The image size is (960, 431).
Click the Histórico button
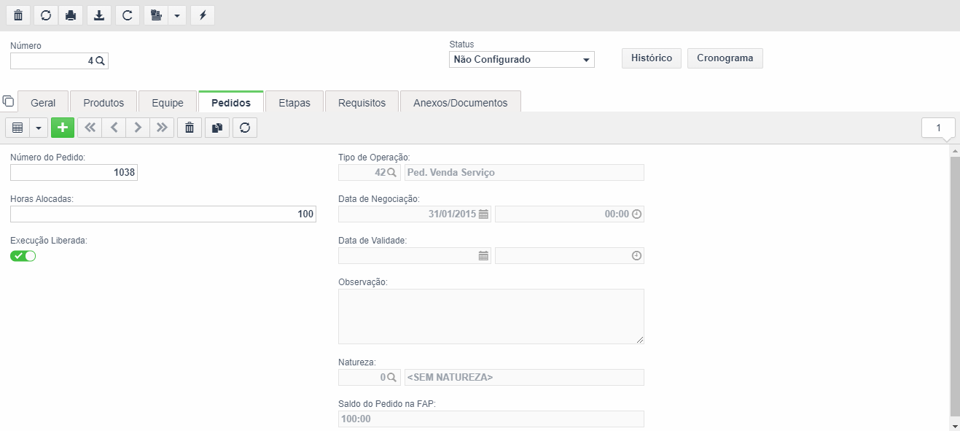point(652,58)
